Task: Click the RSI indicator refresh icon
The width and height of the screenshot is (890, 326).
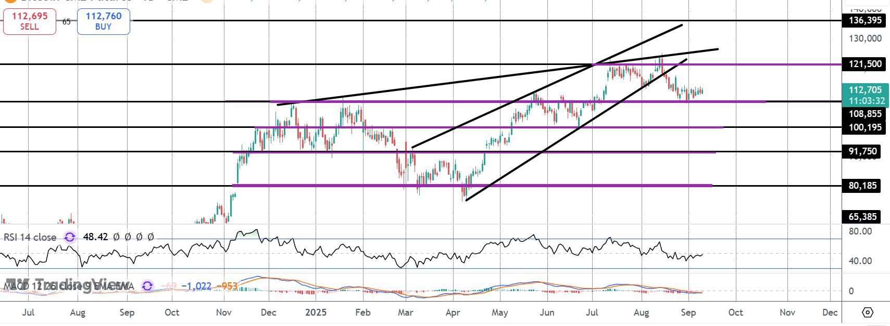Action: click(x=70, y=237)
